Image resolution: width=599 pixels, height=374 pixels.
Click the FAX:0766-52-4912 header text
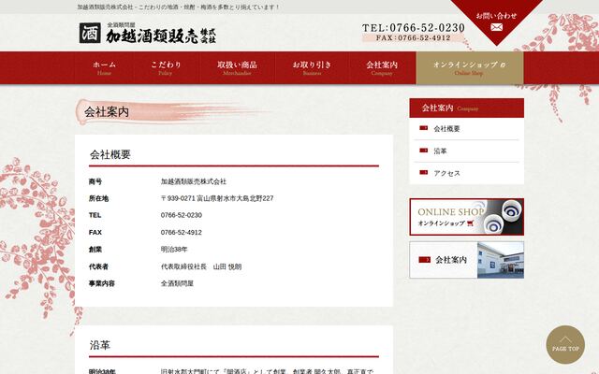(x=413, y=37)
